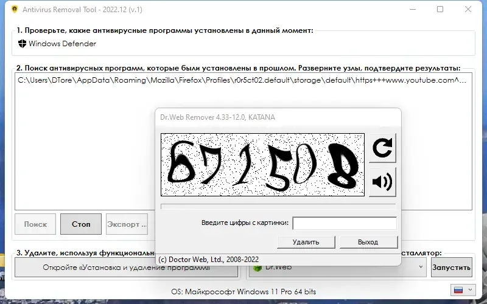
Task: Click the captcha digits input field
Action: pyautogui.click(x=345, y=223)
